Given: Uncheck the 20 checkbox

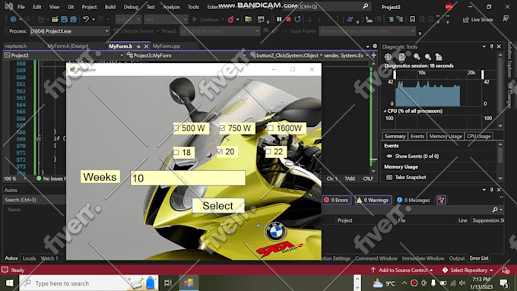Looking at the screenshot, I should click(x=220, y=151).
